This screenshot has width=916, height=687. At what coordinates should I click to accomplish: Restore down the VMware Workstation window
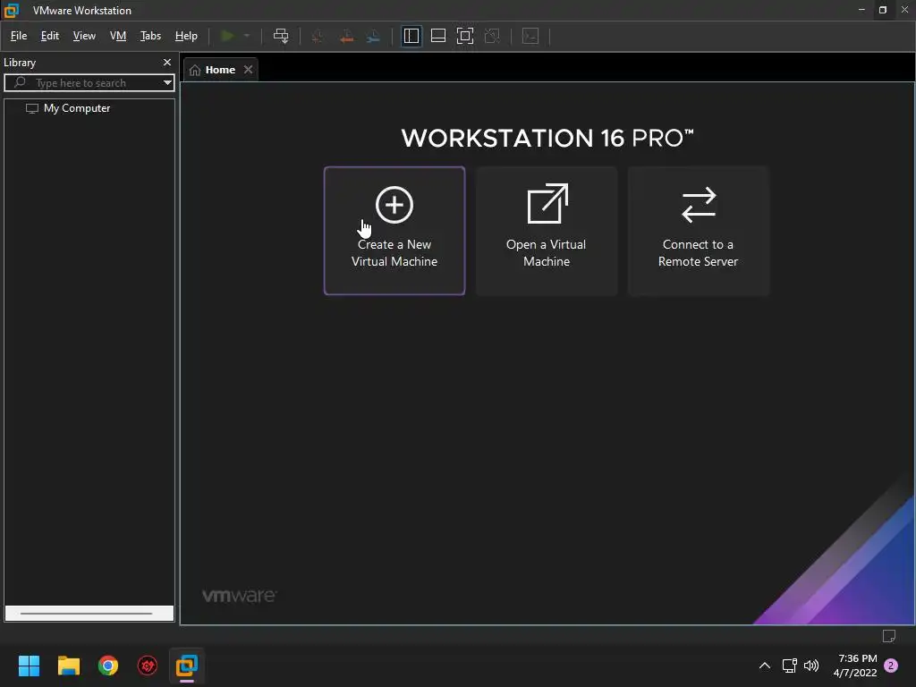point(883,10)
